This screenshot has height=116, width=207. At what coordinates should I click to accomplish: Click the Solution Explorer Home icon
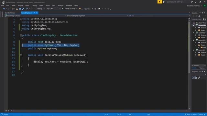click(x=199, y=16)
